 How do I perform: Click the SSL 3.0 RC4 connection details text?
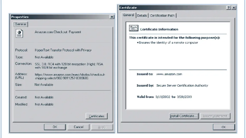coord(69,66)
